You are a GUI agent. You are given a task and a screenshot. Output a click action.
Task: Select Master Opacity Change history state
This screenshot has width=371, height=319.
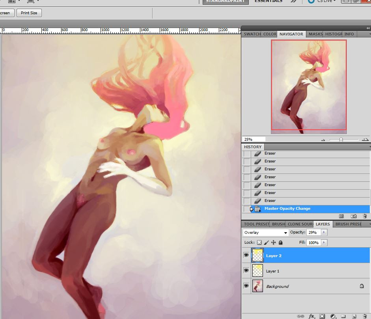click(310, 209)
